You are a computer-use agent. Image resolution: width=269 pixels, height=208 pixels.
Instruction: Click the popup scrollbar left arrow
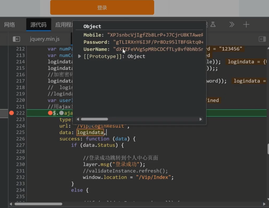[78, 119]
